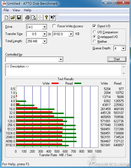The width and height of the screenshot is (131, 168).
Task: Expand the Controlled by dropdown
Action: tap(61, 59)
